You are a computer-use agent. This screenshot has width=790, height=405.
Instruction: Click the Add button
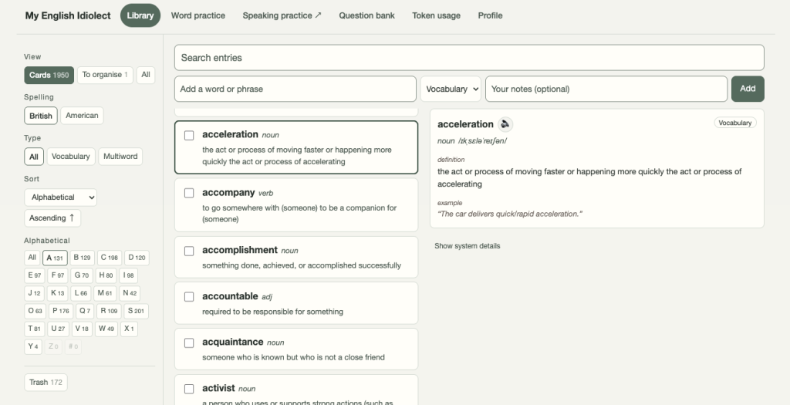[x=747, y=89]
